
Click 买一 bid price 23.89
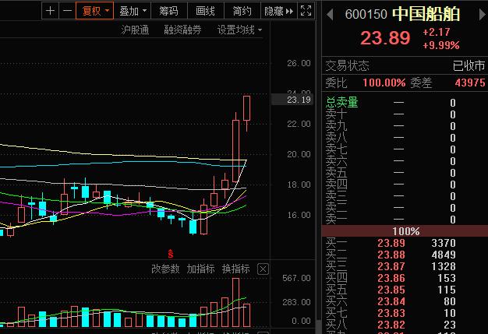point(391,243)
